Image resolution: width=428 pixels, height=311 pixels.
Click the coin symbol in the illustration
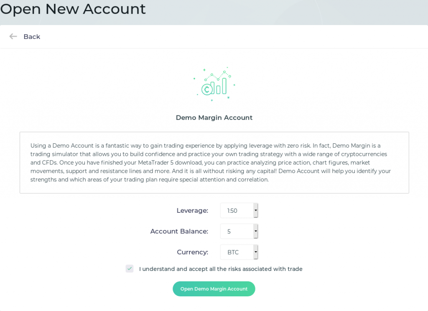click(207, 89)
